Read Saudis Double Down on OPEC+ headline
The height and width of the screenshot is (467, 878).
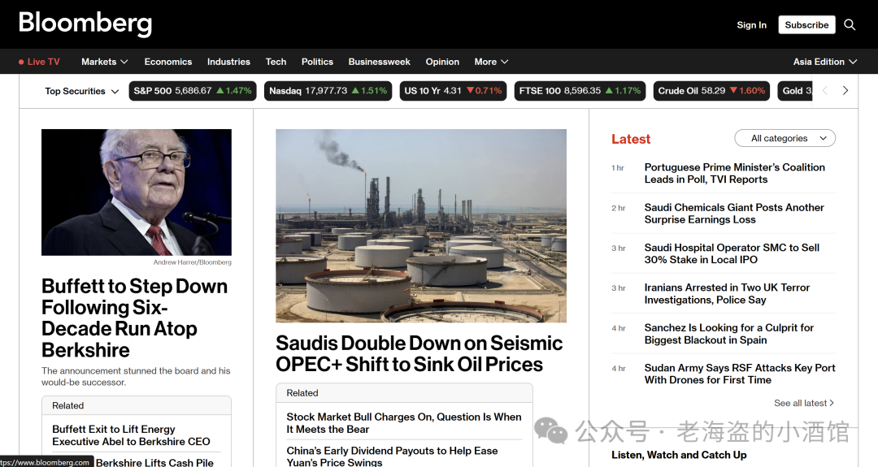tap(419, 353)
